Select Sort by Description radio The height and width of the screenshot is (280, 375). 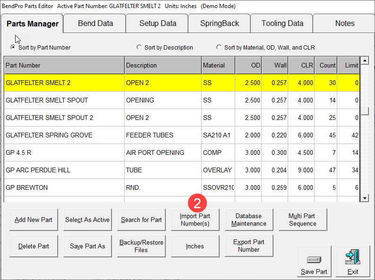coord(139,47)
